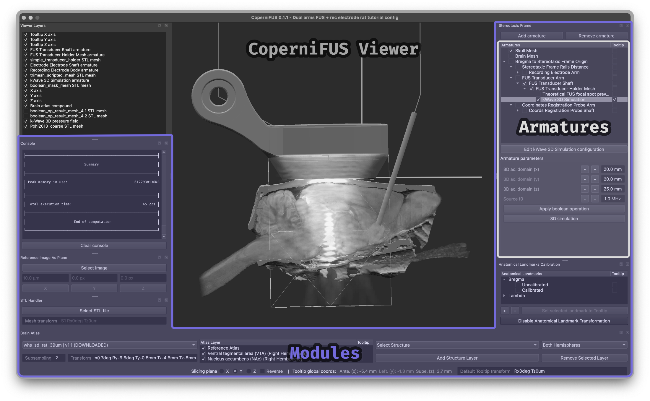The height and width of the screenshot is (401, 650).
Task: Open the whs_sd_rat_39um atlas dropdown
Action: 109,345
